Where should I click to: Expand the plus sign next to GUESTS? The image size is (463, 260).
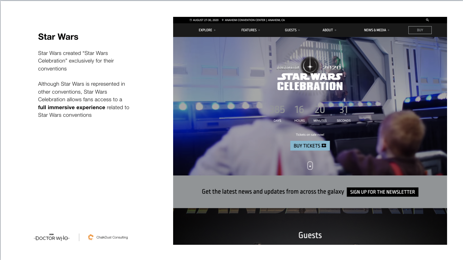click(299, 30)
